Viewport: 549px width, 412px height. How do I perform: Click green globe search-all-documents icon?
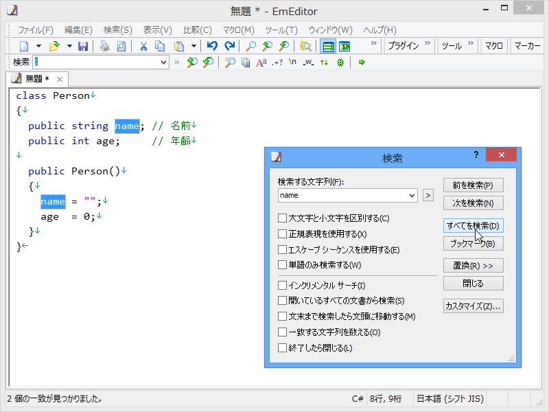coord(340,62)
